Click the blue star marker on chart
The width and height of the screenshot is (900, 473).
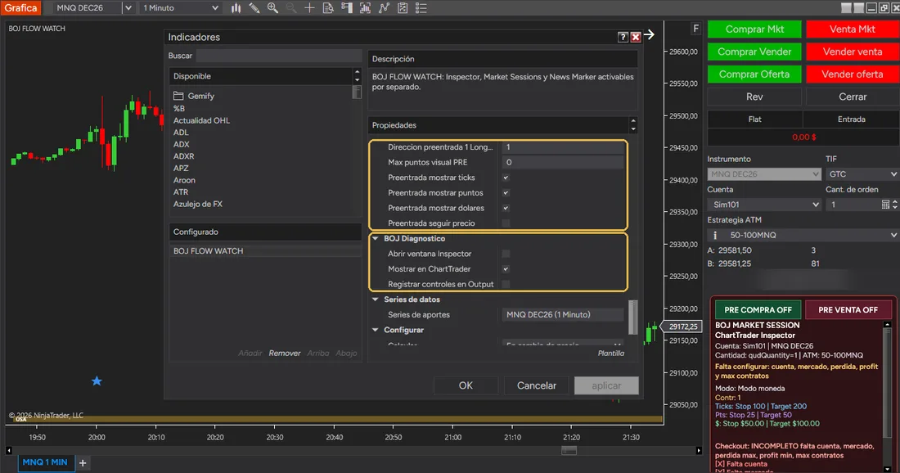[x=97, y=381]
